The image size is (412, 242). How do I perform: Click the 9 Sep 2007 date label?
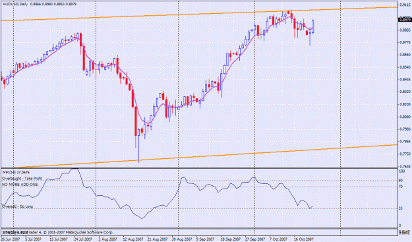(206, 239)
